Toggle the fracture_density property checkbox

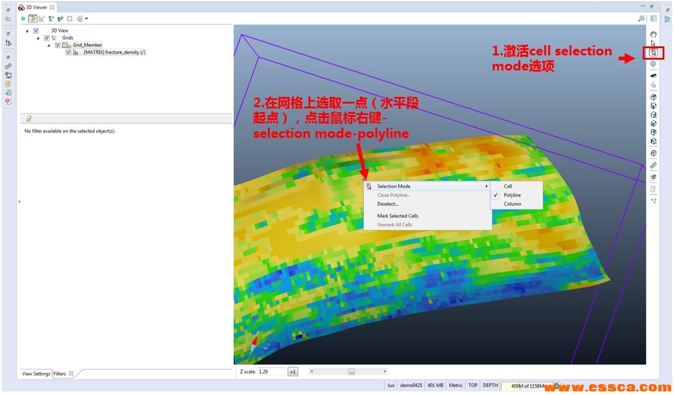pyautogui.click(x=69, y=52)
